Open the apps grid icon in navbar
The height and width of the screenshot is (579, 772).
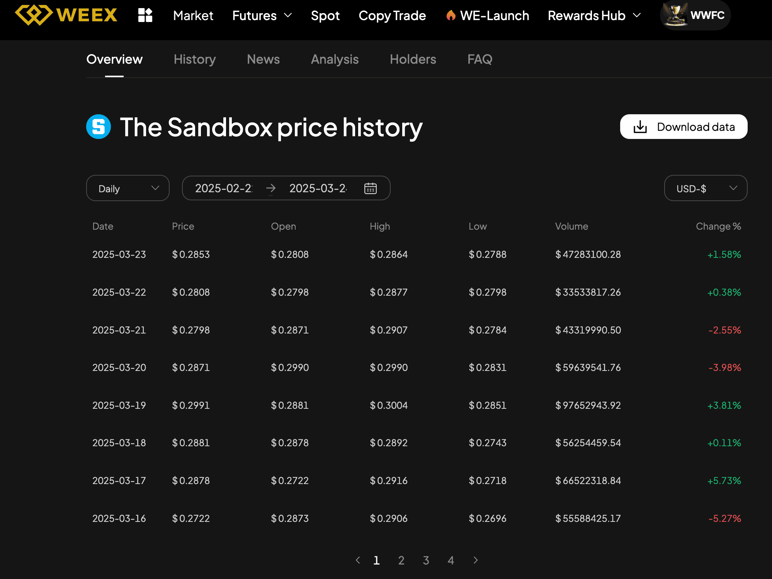click(x=145, y=15)
